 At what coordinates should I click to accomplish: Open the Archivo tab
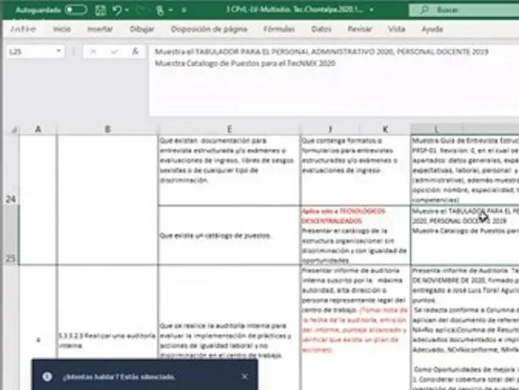click(23, 29)
